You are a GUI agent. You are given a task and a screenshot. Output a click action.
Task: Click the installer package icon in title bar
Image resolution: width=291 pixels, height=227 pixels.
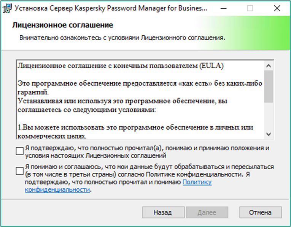(8, 8)
